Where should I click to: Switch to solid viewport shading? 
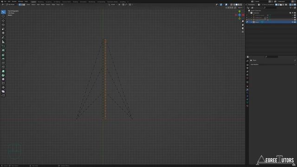pos(236,5)
